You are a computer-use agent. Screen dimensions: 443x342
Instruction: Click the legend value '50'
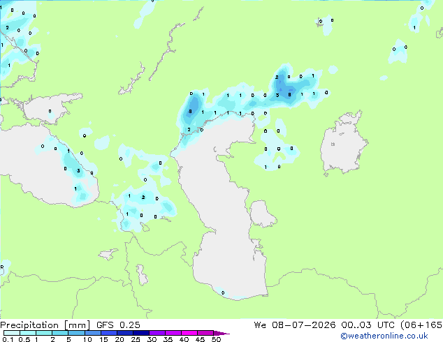coord(216,339)
